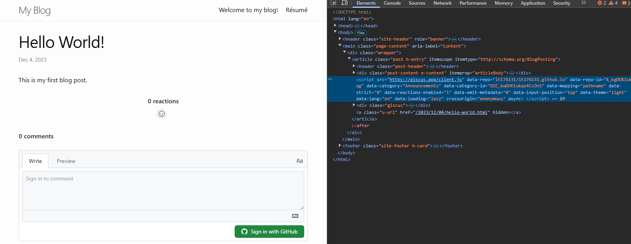Select the closing </article> tag row

point(364,119)
